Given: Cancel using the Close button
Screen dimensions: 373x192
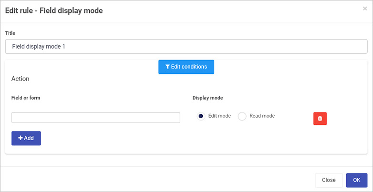Looking at the screenshot, I should coord(329,180).
